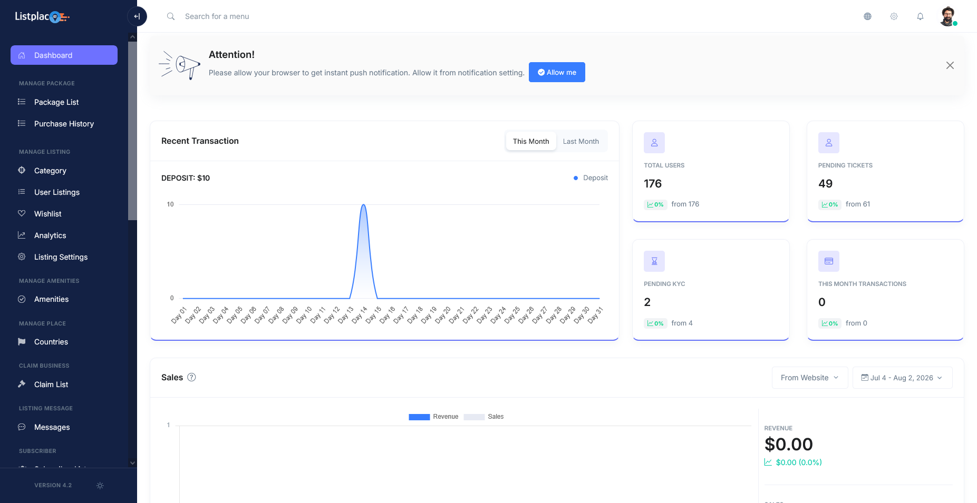The height and width of the screenshot is (503, 977).
Task: Open the user profile avatar
Action: point(947,16)
